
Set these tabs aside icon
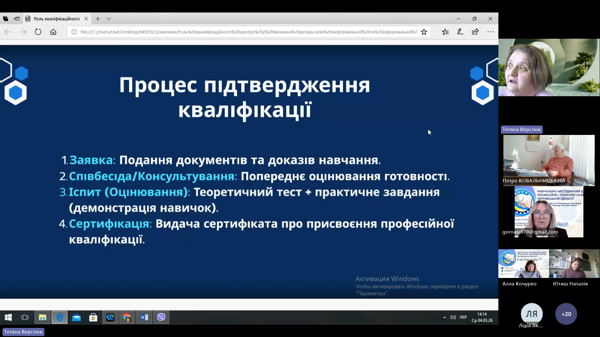17,19
